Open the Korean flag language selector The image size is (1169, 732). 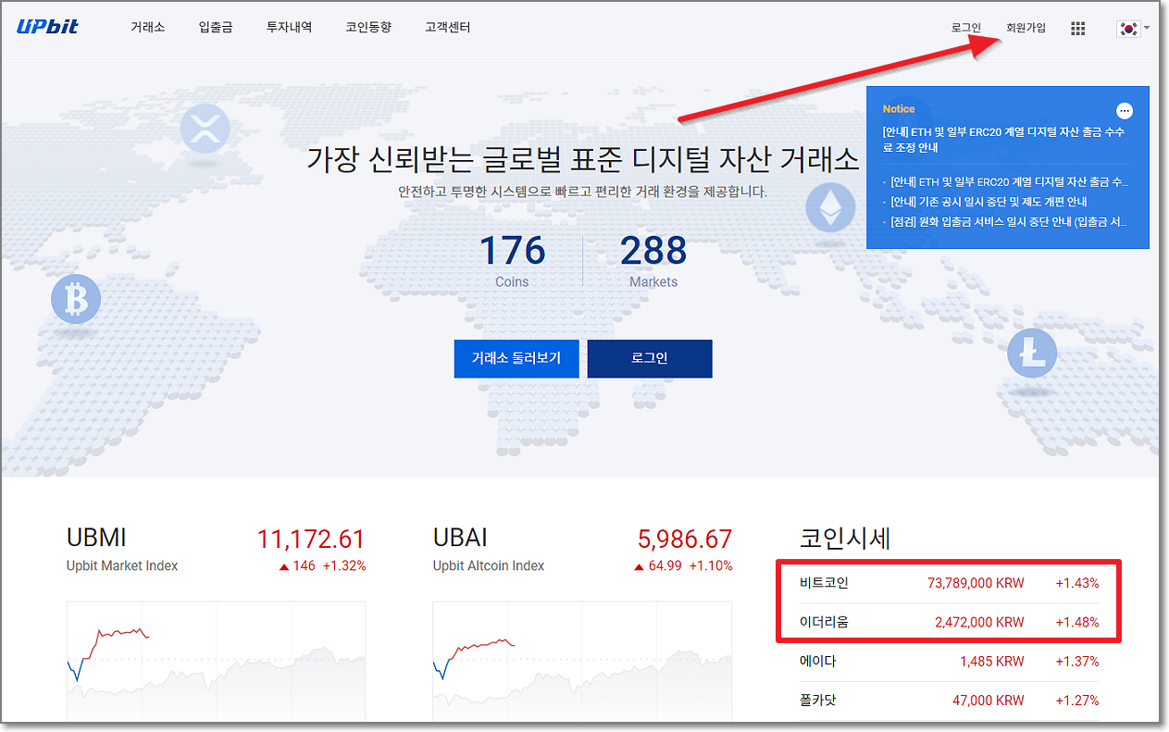click(1133, 28)
